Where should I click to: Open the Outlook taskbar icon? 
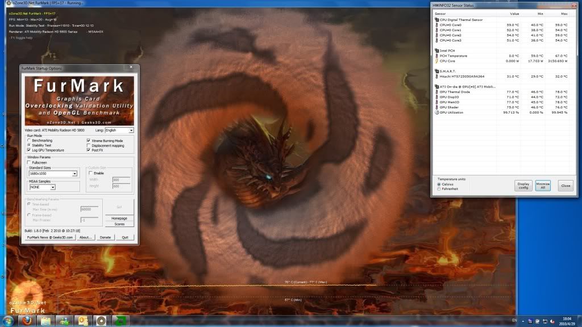tap(83, 321)
